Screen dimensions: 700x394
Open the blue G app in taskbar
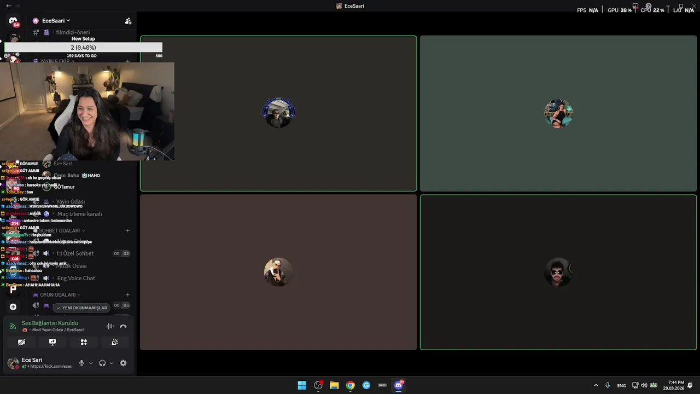tap(366, 385)
